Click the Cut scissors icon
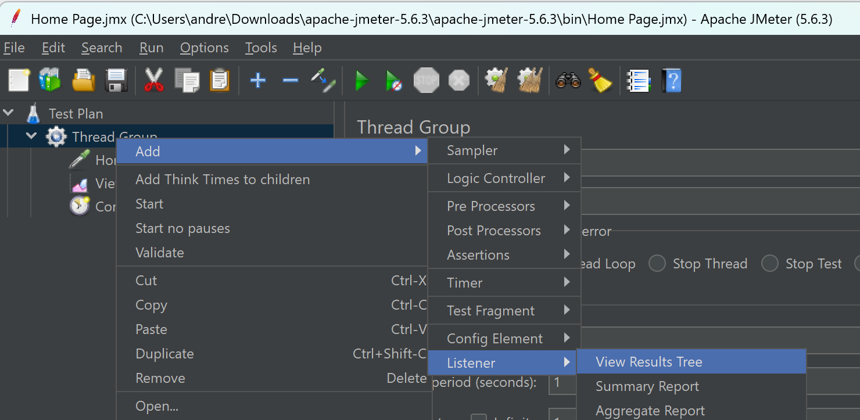Viewport: 860px width, 420px height. (154, 80)
